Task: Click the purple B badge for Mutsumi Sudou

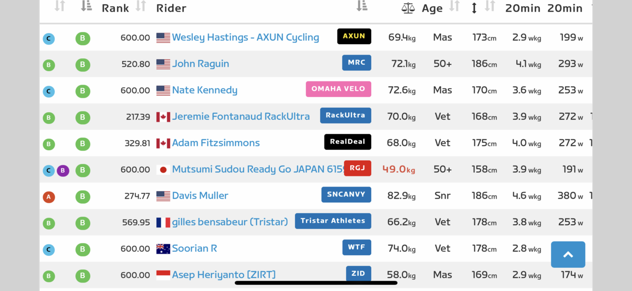Action: (x=63, y=170)
